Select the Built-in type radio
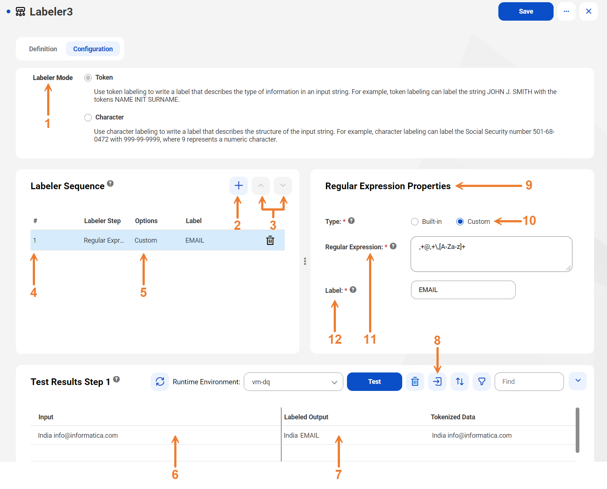607x489 pixels. pyautogui.click(x=415, y=222)
